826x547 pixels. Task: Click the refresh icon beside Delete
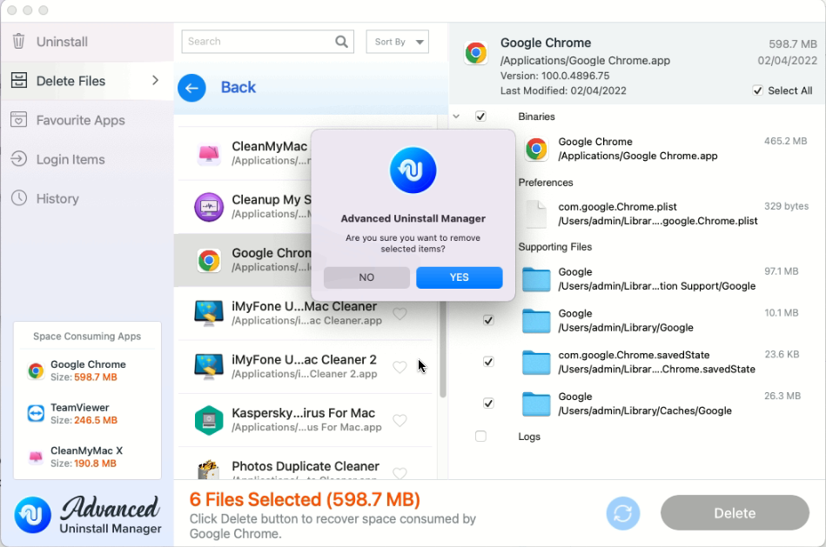click(x=622, y=513)
